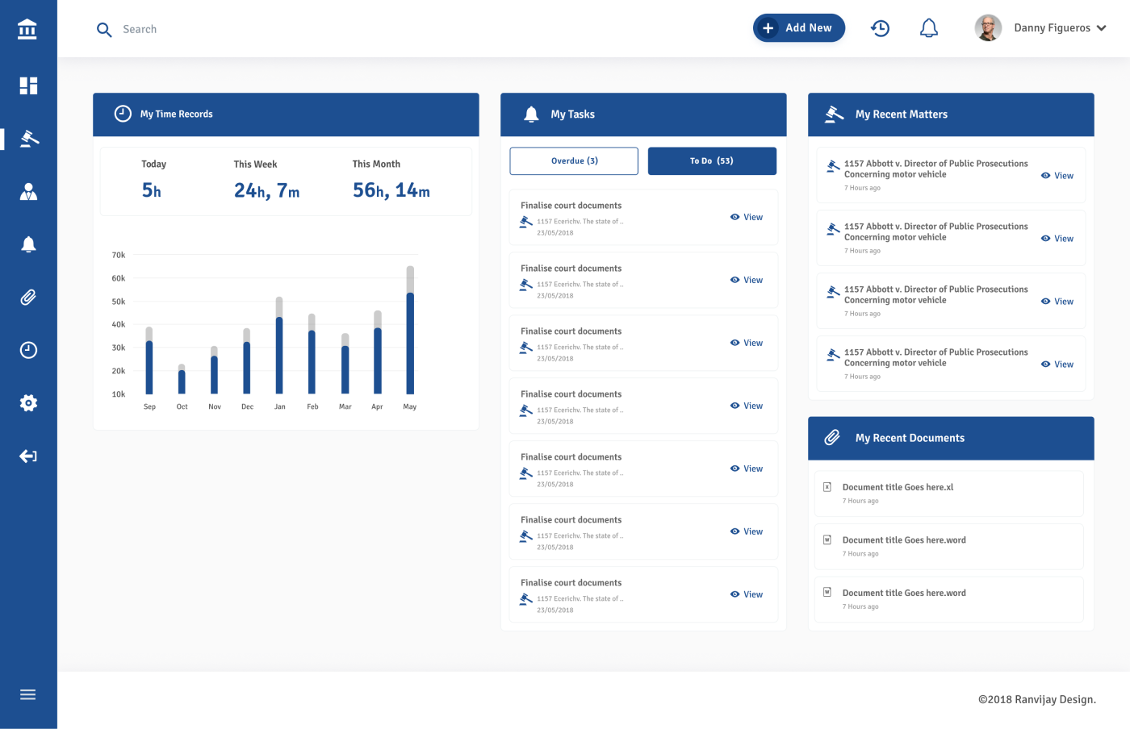Open the paperclip documents icon in sidebar
Image resolution: width=1130 pixels, height=729 pixels.
pyautogui.click(x=28, y=298)
